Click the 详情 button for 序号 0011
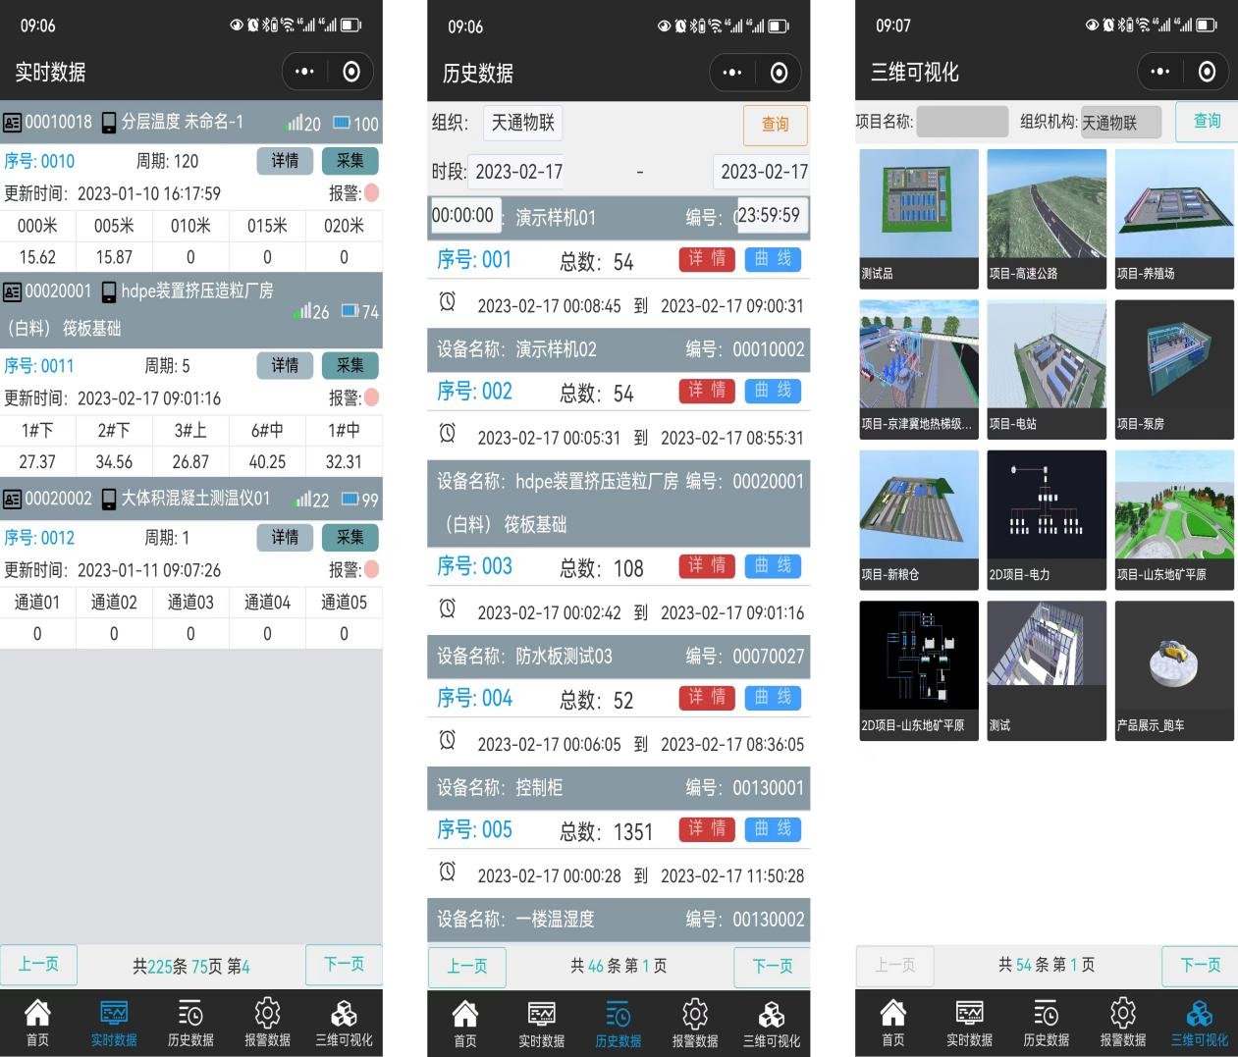 click(x=285, y=365)
